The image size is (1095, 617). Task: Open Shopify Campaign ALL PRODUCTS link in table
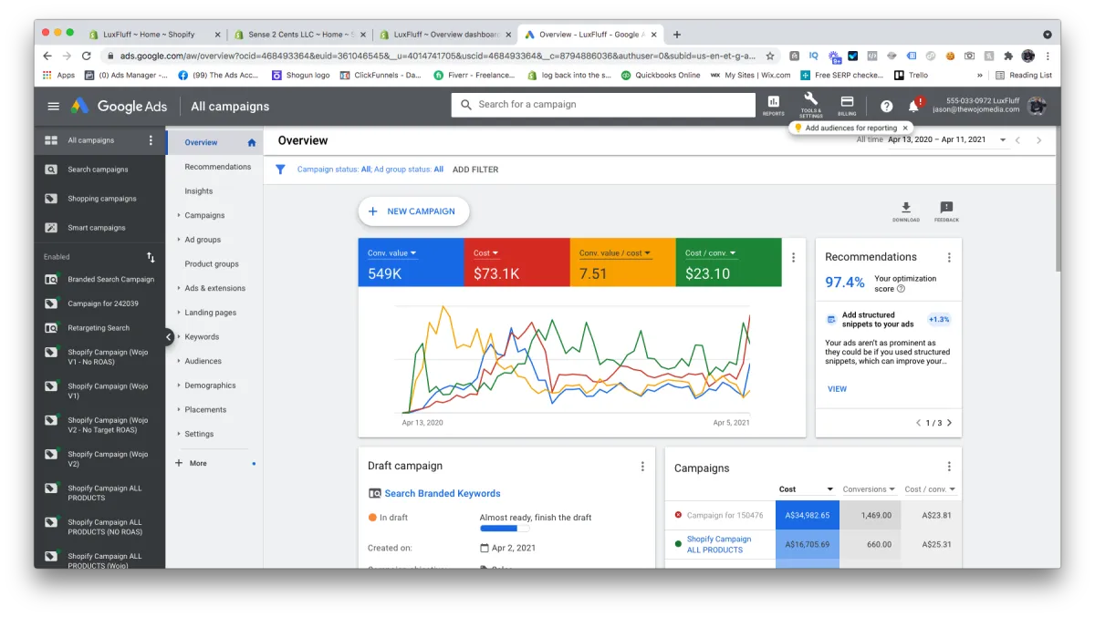coord(719,544)
